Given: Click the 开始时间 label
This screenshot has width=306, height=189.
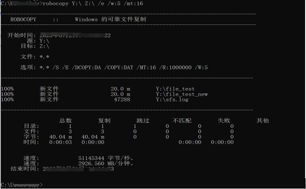Looking at the screenshot, I should click(22, 35).
